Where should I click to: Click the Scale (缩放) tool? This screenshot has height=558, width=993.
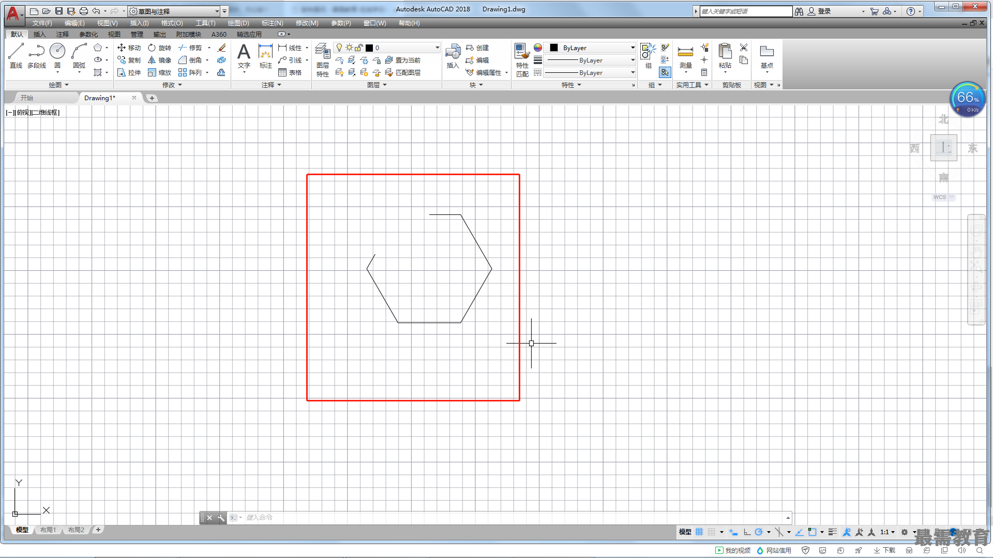pyautogui.click(x=159, y=72)
